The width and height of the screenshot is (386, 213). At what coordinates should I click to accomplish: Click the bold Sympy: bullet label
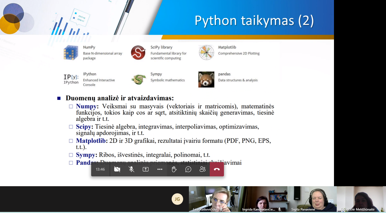87,155
